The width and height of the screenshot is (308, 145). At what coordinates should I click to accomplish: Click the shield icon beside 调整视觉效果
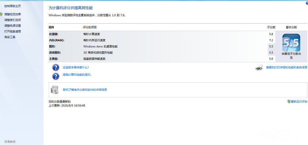point(1,14)
